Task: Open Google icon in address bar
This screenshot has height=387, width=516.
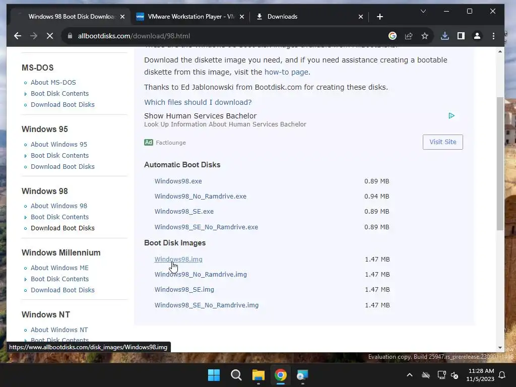Action: coord(392,36)
